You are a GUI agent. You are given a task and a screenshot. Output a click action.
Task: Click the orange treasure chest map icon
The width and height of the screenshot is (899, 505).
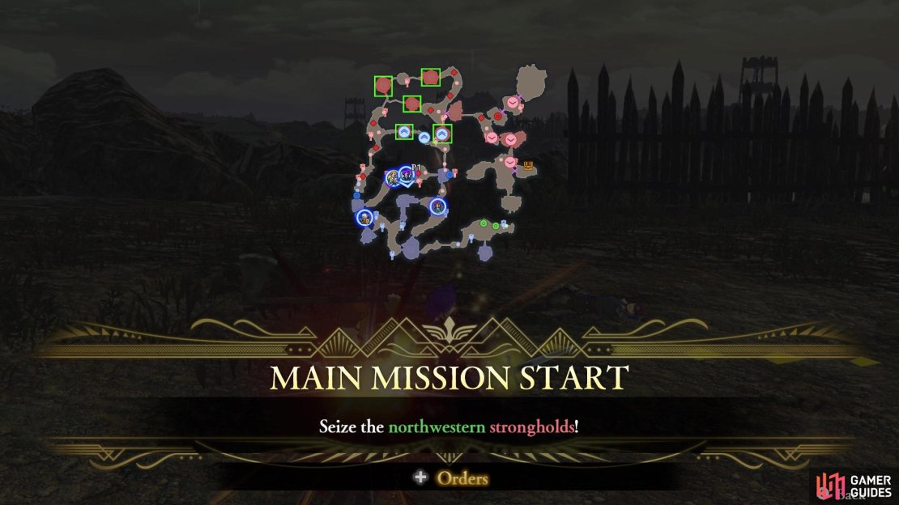(x=528, y=166)
